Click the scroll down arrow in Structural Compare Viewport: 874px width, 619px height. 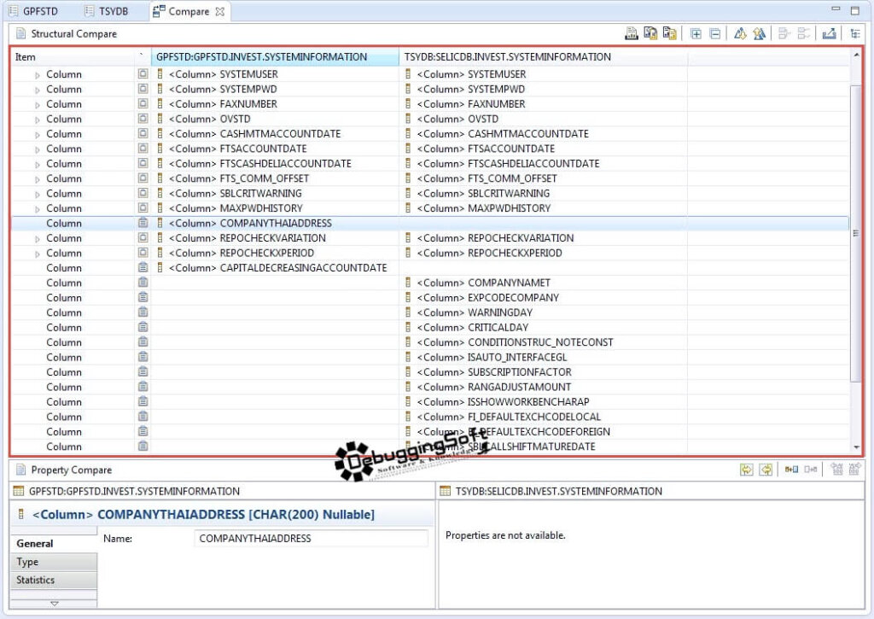pos(856,447)
